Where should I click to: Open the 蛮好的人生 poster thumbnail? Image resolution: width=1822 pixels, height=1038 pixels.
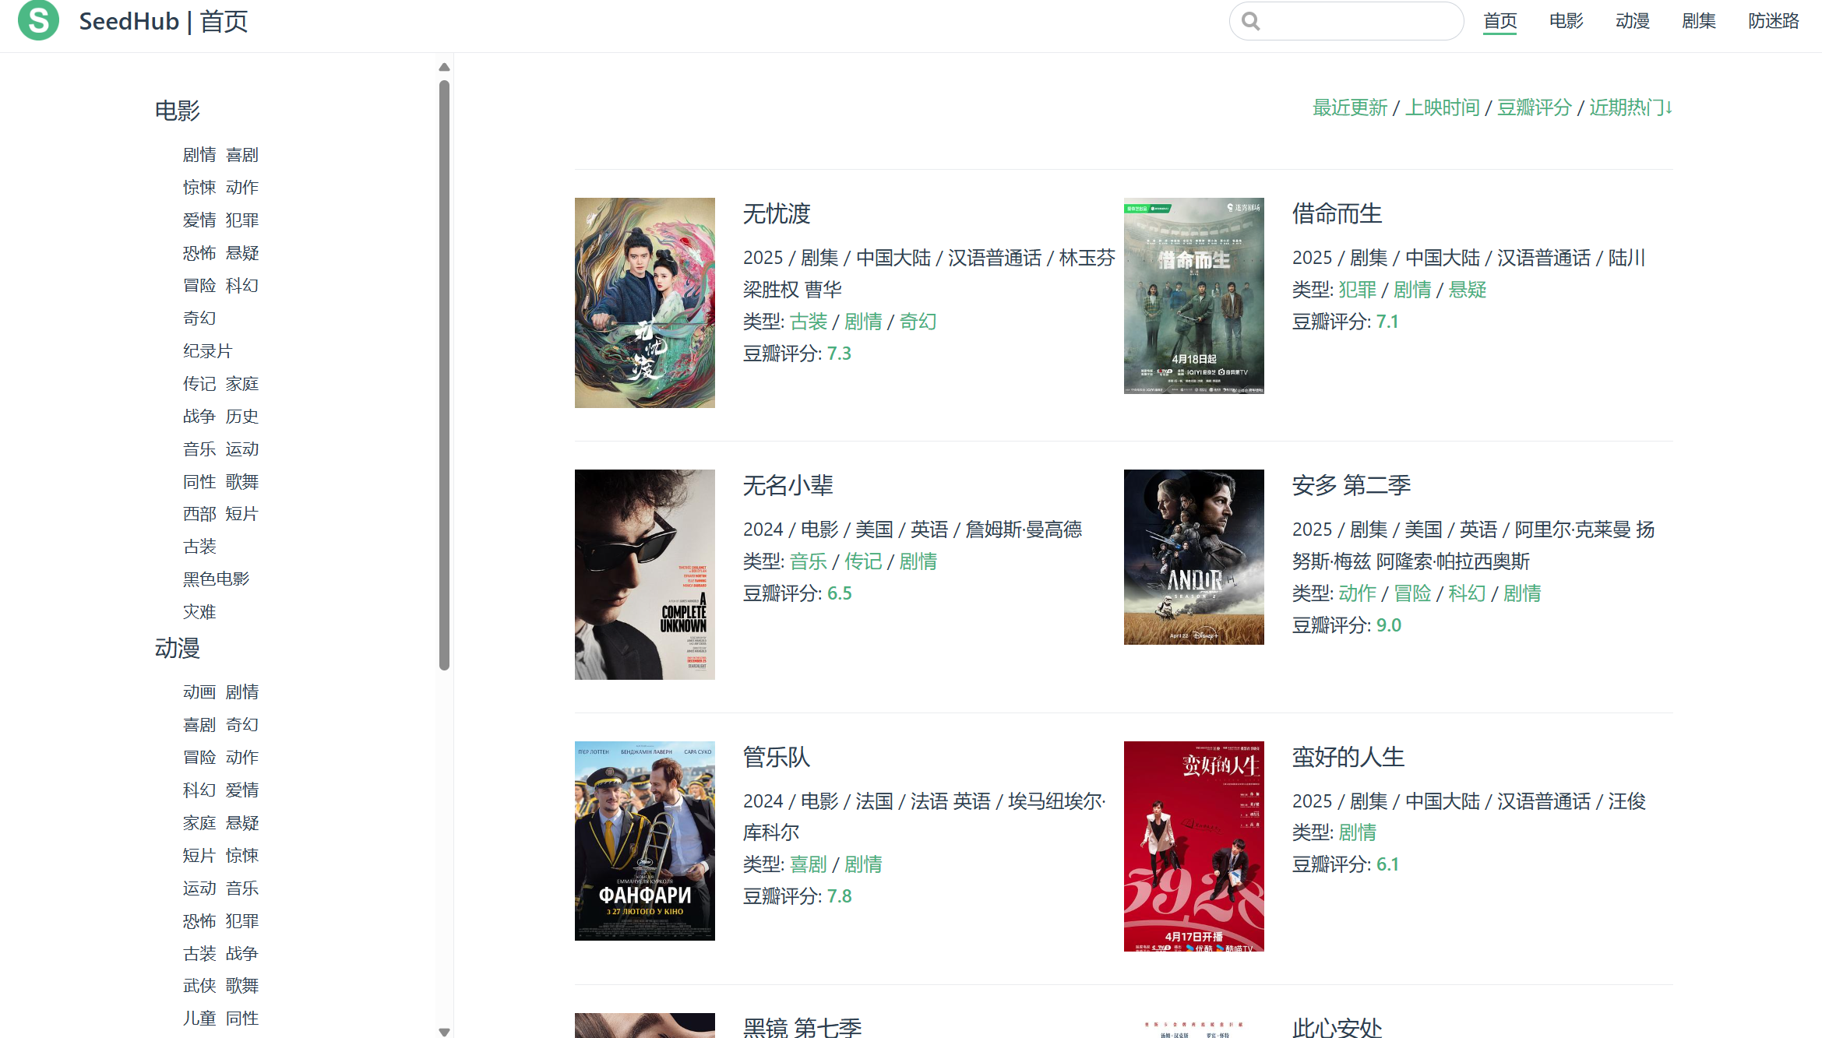(x=1193, y=846)
